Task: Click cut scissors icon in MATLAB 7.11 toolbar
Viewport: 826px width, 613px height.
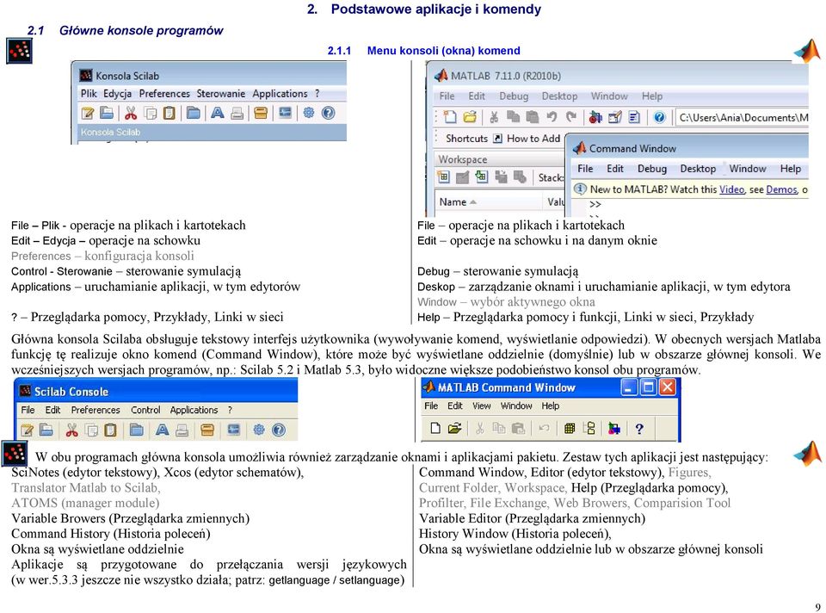Action: 494,117
